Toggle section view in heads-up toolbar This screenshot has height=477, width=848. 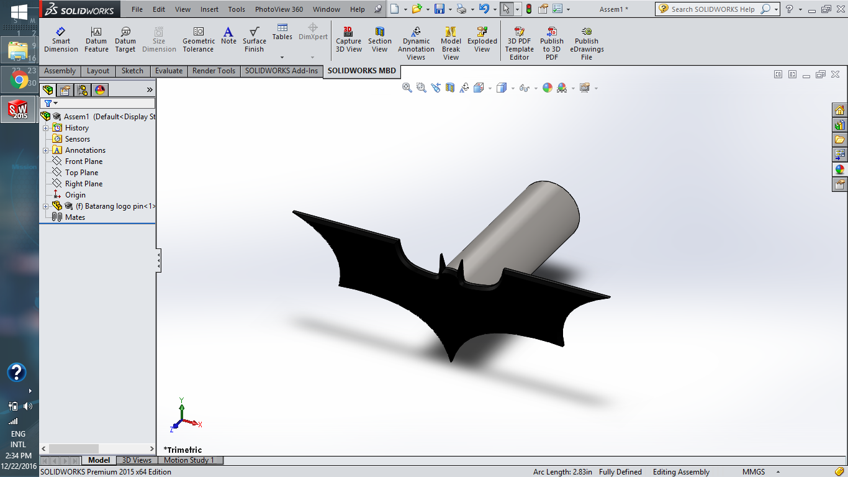point(450,88)
